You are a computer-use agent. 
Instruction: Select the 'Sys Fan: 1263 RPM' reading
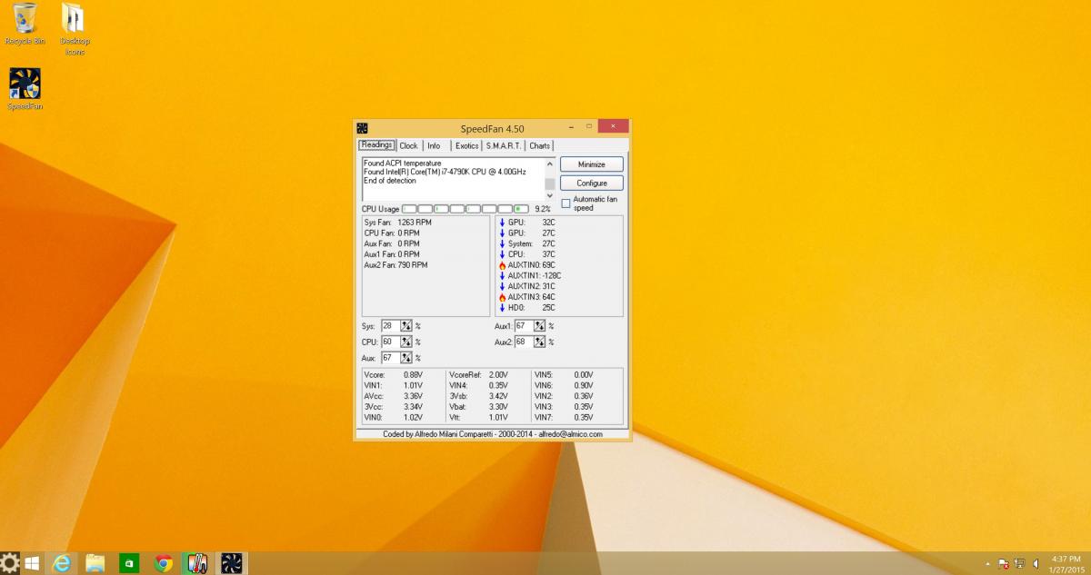pos(397,222)
